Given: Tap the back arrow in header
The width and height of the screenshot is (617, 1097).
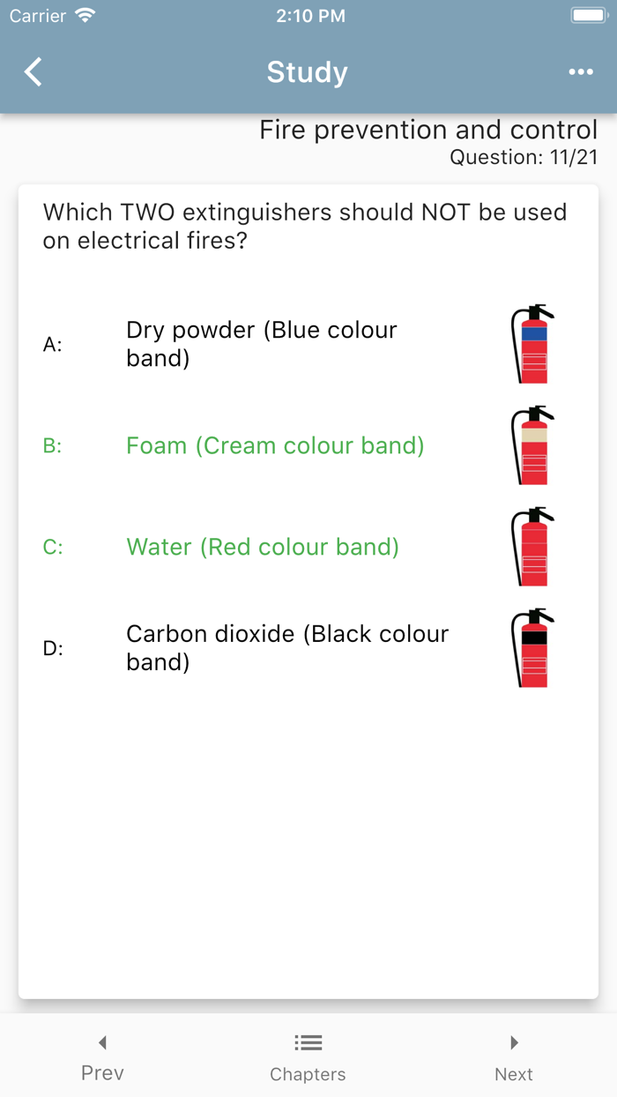Looking at the screenshot, I should point(33,72).
